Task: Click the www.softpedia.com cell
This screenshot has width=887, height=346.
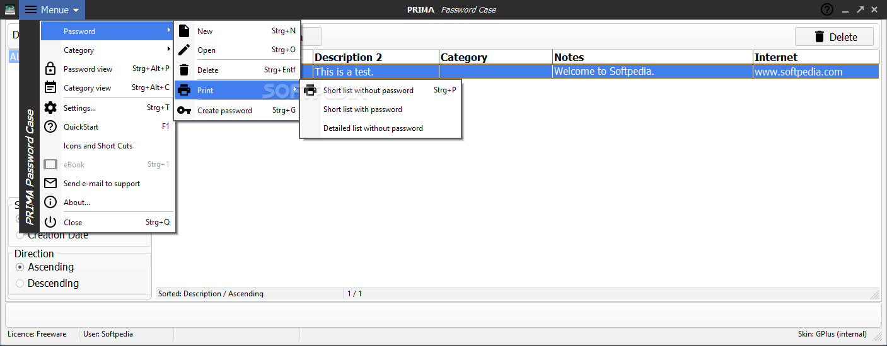Action: 816,72
